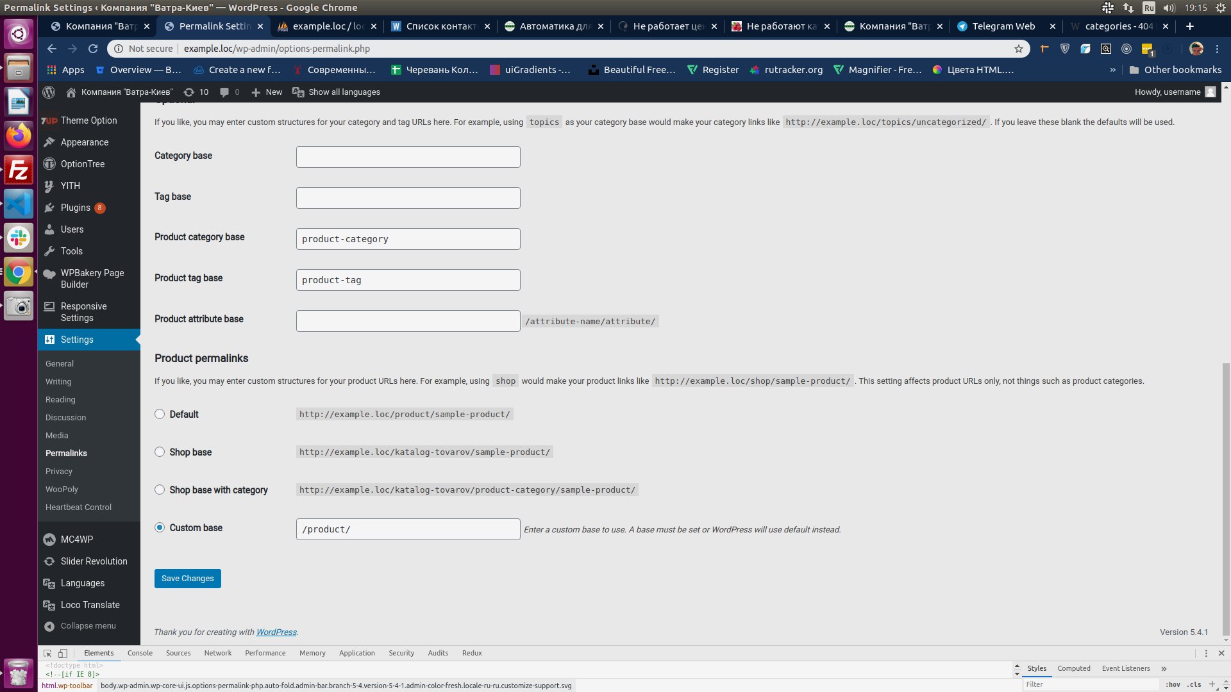Image resolution: width=1231 pixels, height=692 pixels.
Task: Click the sound volume indicator in top panel
Action: point(1169,8)
